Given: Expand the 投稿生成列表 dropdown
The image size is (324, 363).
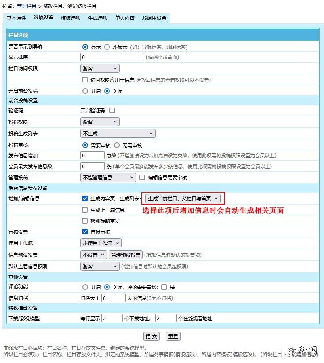Looking at the screenshot, I should [118, 133].
